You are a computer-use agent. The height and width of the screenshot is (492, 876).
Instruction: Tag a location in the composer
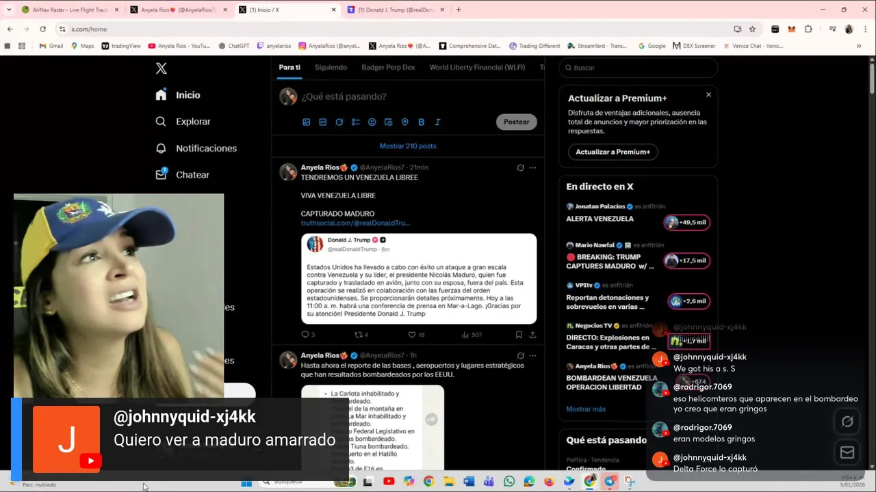(x=405, y=122)
